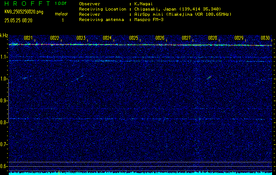Click the timestamp 25.05.25 08:20
The image size is (276, 175).
coord(18,21)
